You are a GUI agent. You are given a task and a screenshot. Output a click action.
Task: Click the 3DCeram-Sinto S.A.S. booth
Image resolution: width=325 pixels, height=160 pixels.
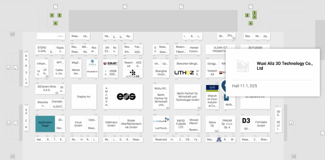[x=46, y=88]
